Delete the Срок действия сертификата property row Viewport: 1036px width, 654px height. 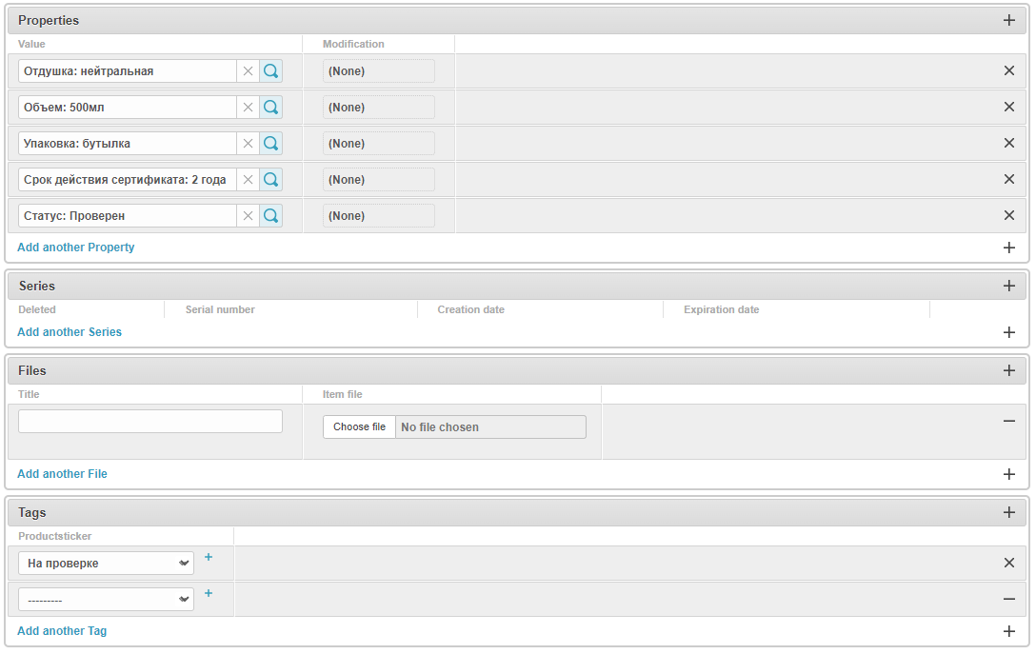click(x=1009, y=180)
